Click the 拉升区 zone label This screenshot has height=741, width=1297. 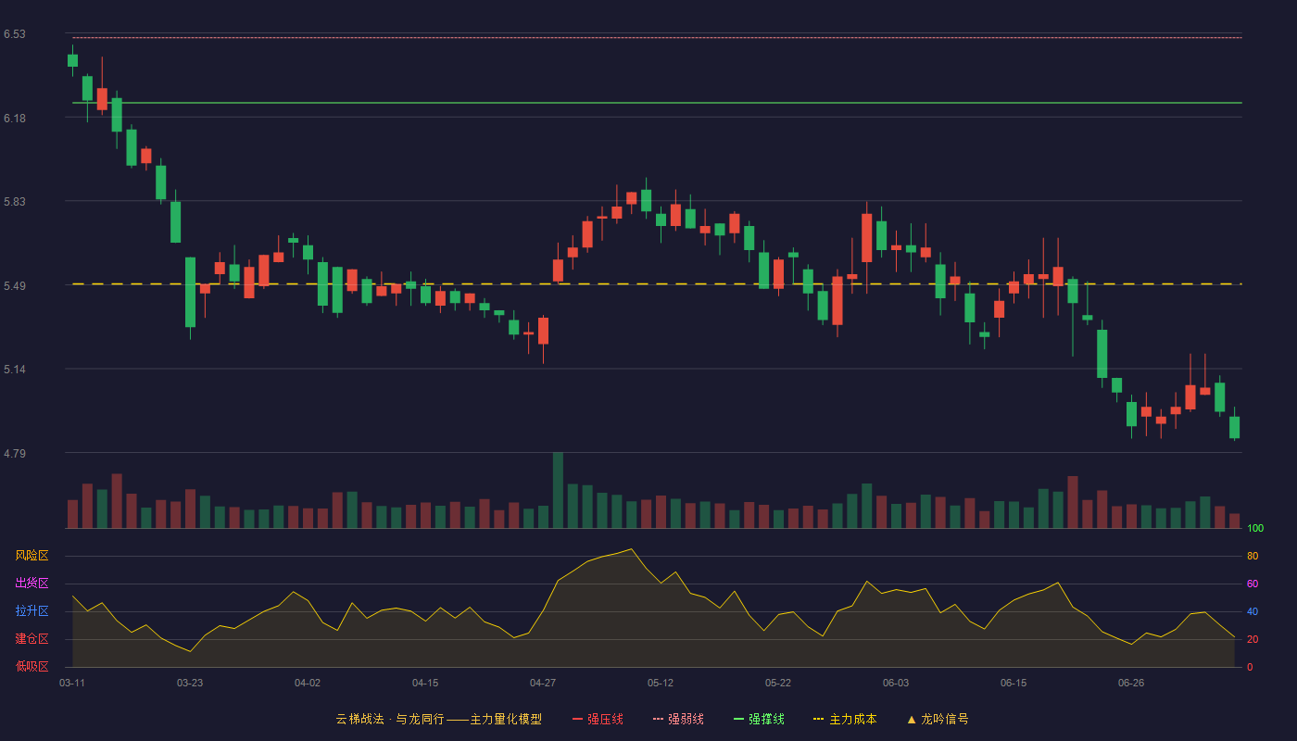tap(31, 611)
